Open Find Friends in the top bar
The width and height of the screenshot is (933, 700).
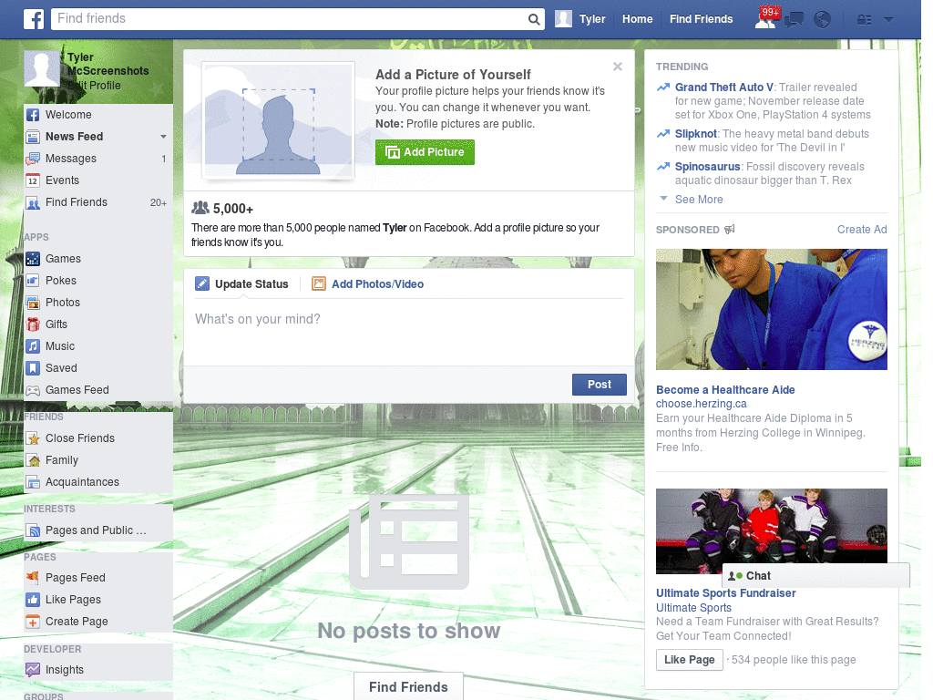[x=701, y=19]
